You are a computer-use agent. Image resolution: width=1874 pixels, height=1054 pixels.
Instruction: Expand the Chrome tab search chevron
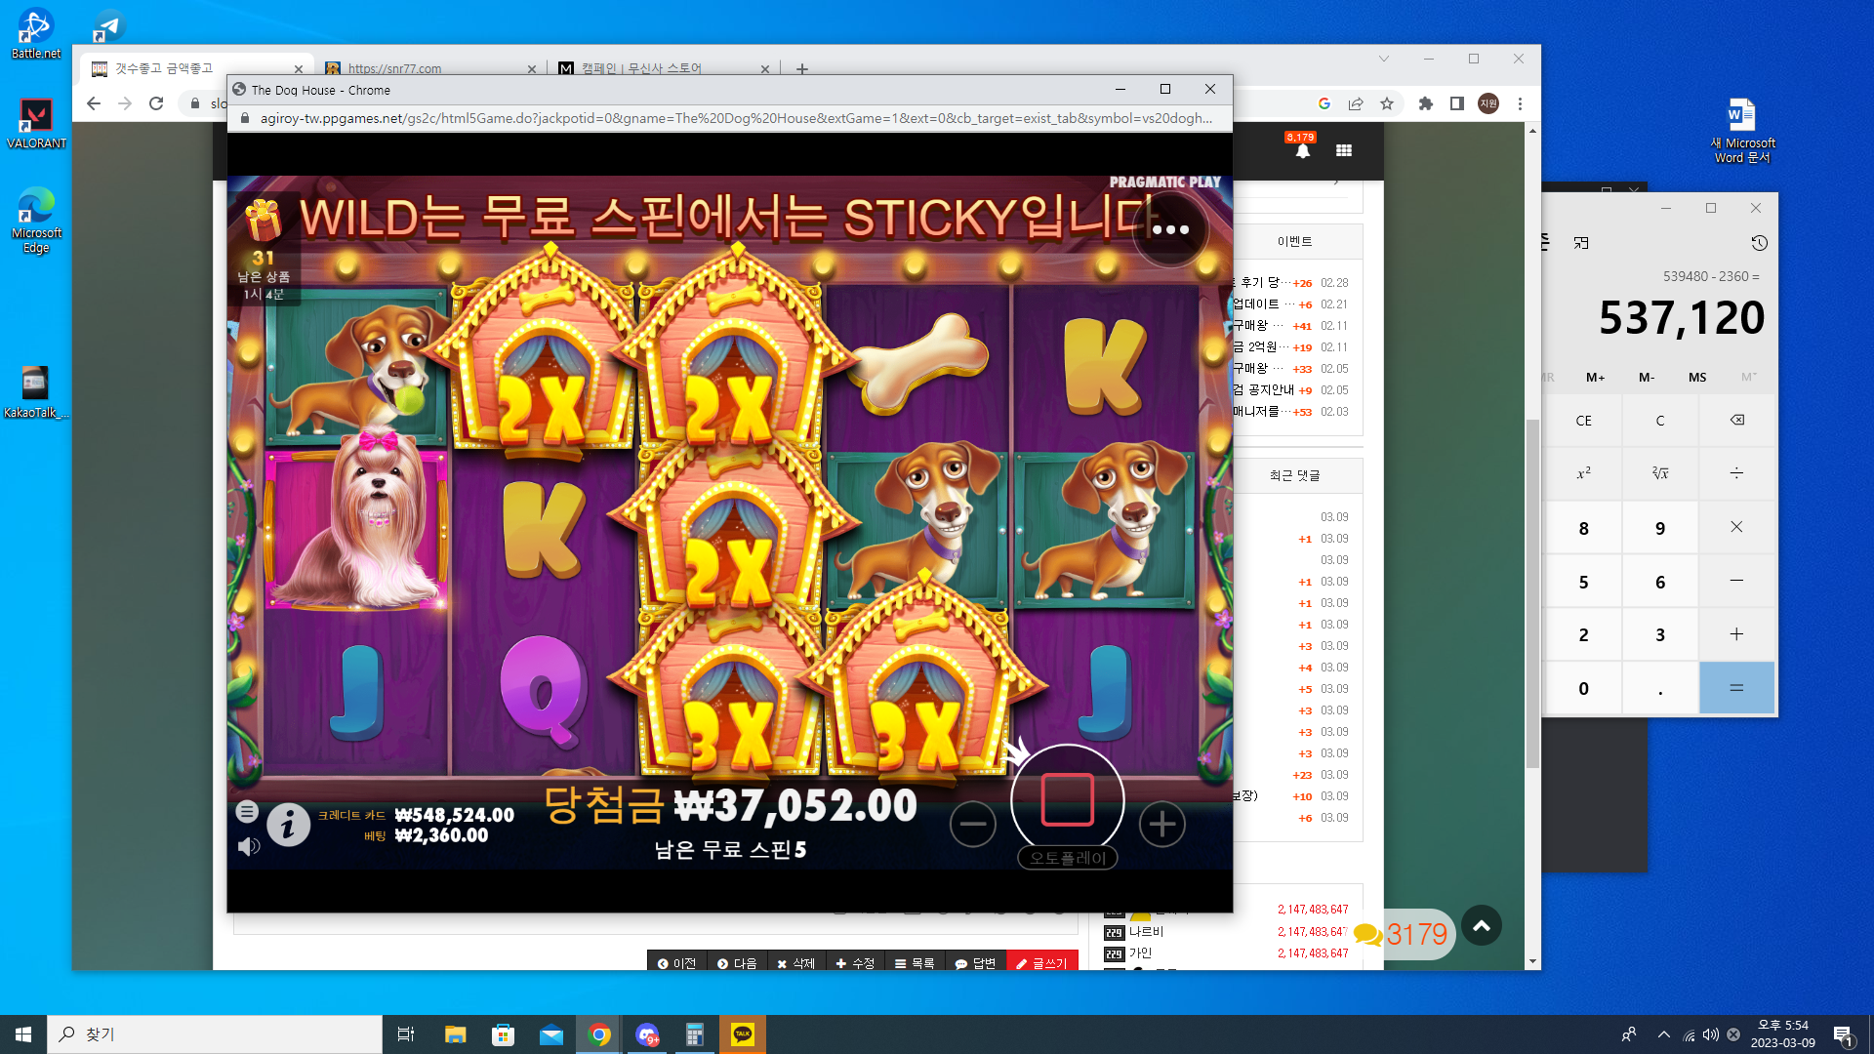(x=1383, y=59)
